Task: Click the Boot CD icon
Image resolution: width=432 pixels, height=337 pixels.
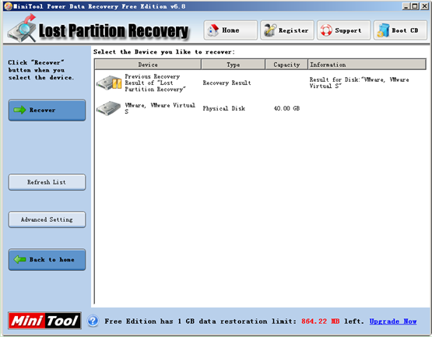Action: coord(383,30)
